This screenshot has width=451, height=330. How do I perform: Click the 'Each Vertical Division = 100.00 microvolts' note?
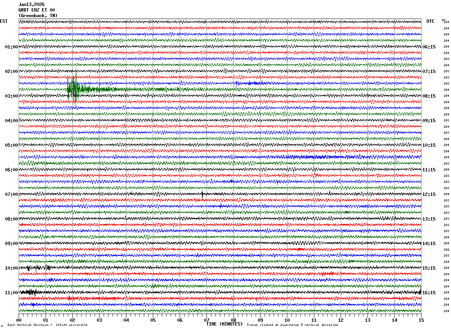pyautogui.click(x=47, y=325)
